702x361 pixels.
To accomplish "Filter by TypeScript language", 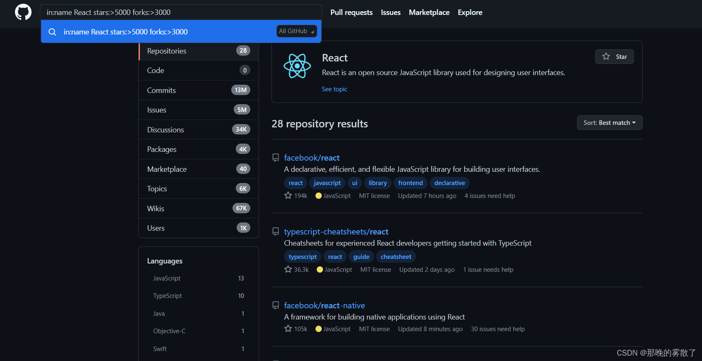I will pyautogui.click(x=198, y=296).
